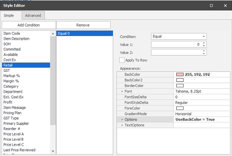The image size is (232, 156).
Task: Expand the Options property
Action: point(122,119)
